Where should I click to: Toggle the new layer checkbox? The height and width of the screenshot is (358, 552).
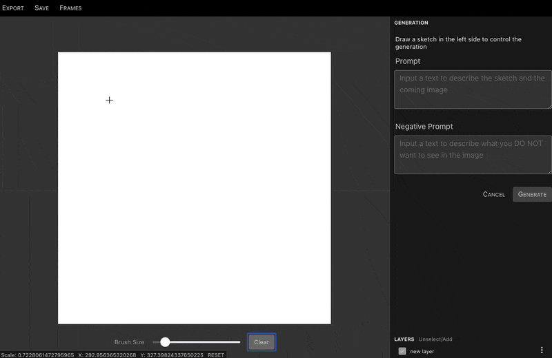pos(402,351)
